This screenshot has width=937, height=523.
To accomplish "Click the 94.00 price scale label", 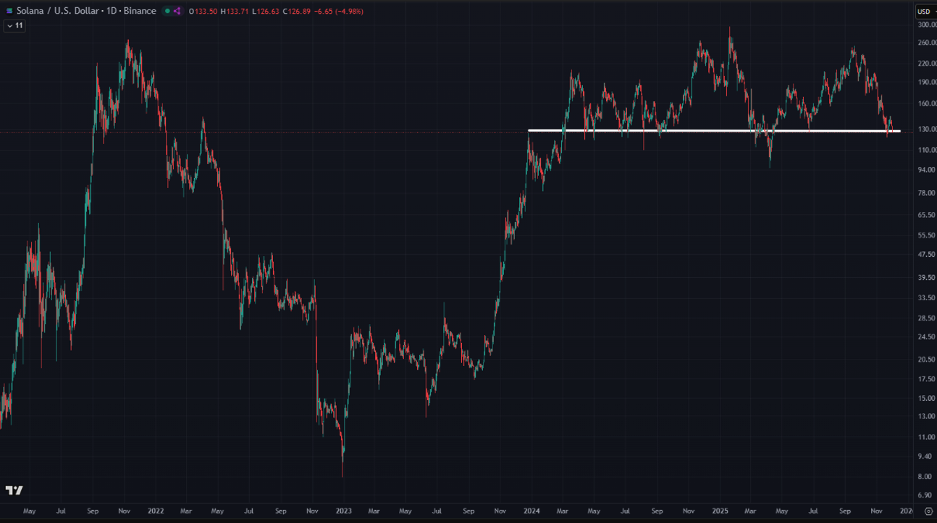I will [x=927, y=169].
